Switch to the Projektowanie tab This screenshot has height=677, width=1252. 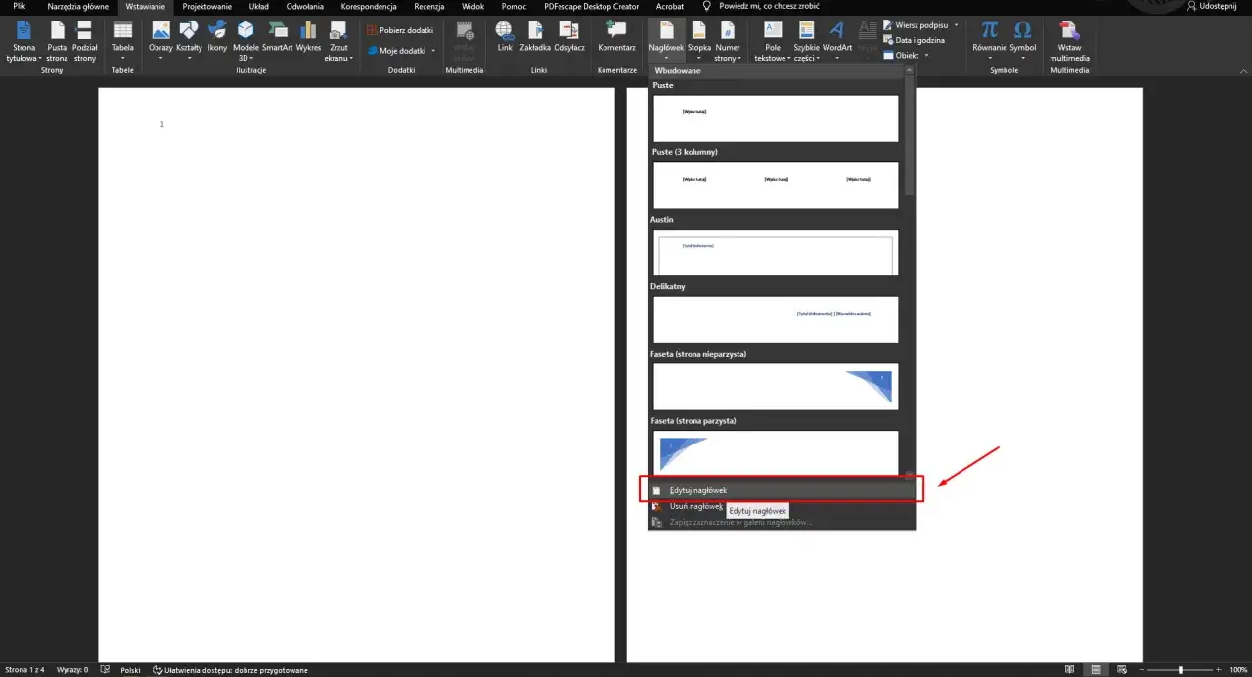(207, 6)
